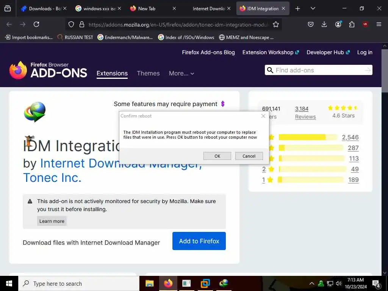Go back with the browser back arrow
388x291 pixels.
(9, 24)
